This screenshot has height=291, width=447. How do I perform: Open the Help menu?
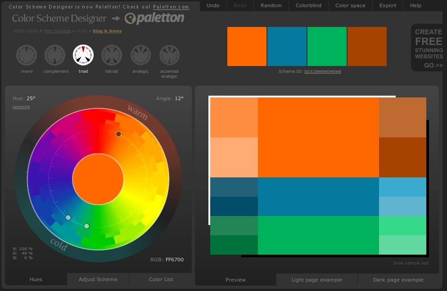point(415,5)
